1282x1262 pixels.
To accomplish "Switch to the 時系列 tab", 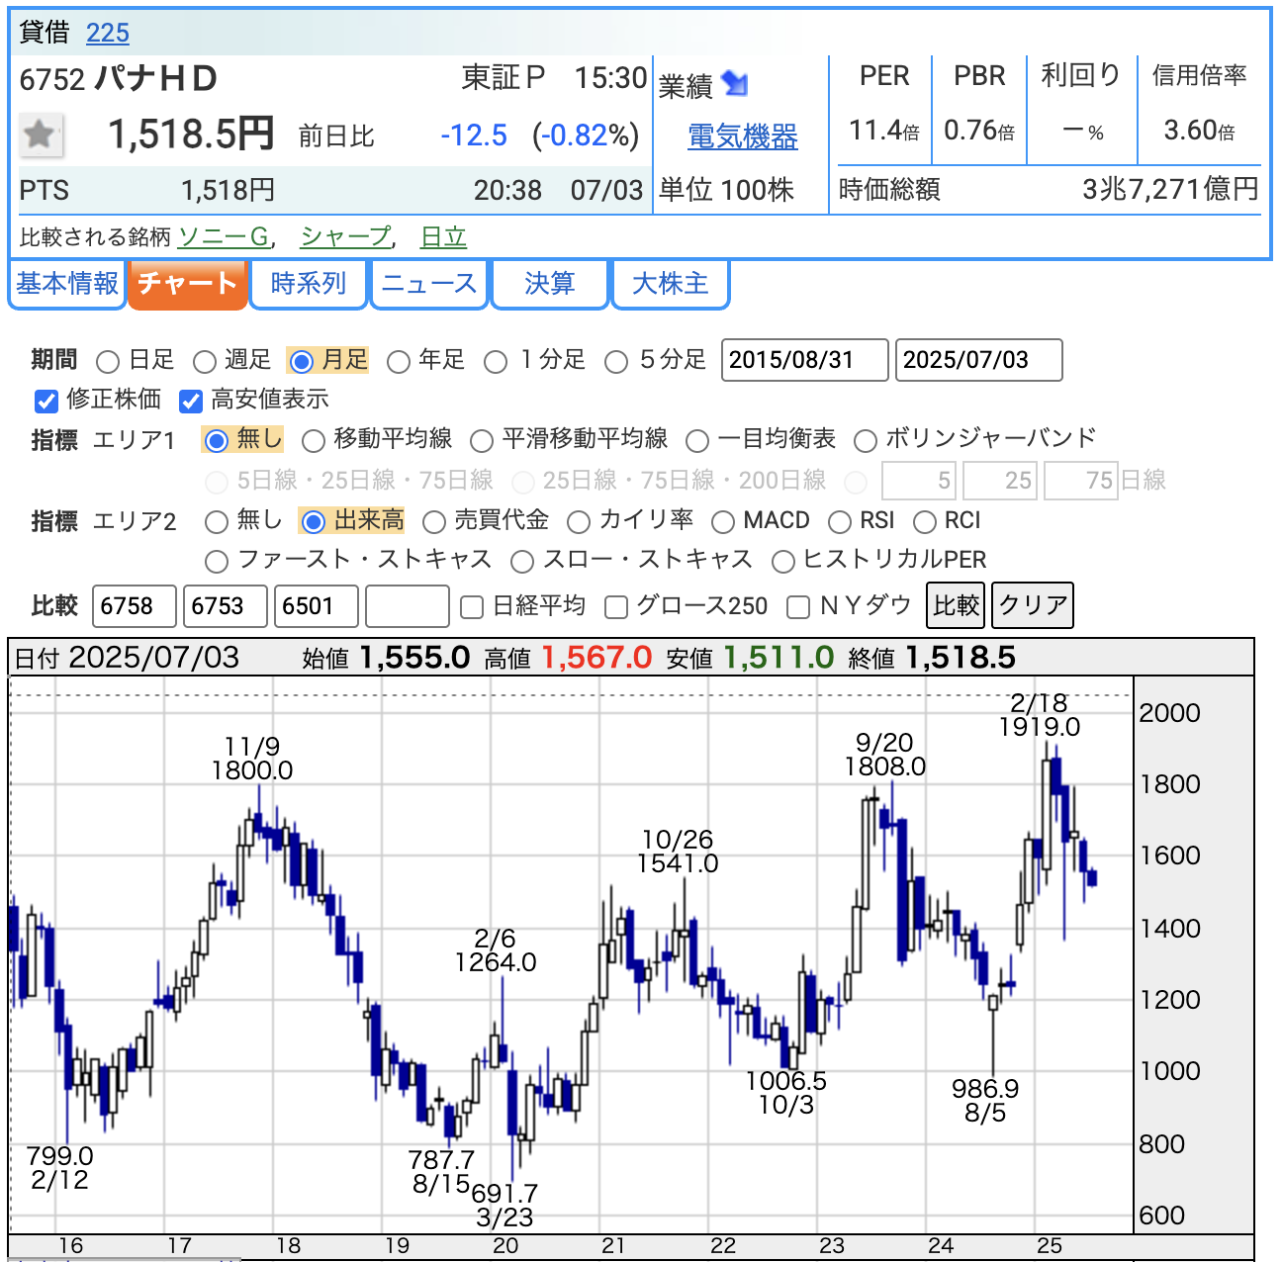I will (x=308, y=284).
